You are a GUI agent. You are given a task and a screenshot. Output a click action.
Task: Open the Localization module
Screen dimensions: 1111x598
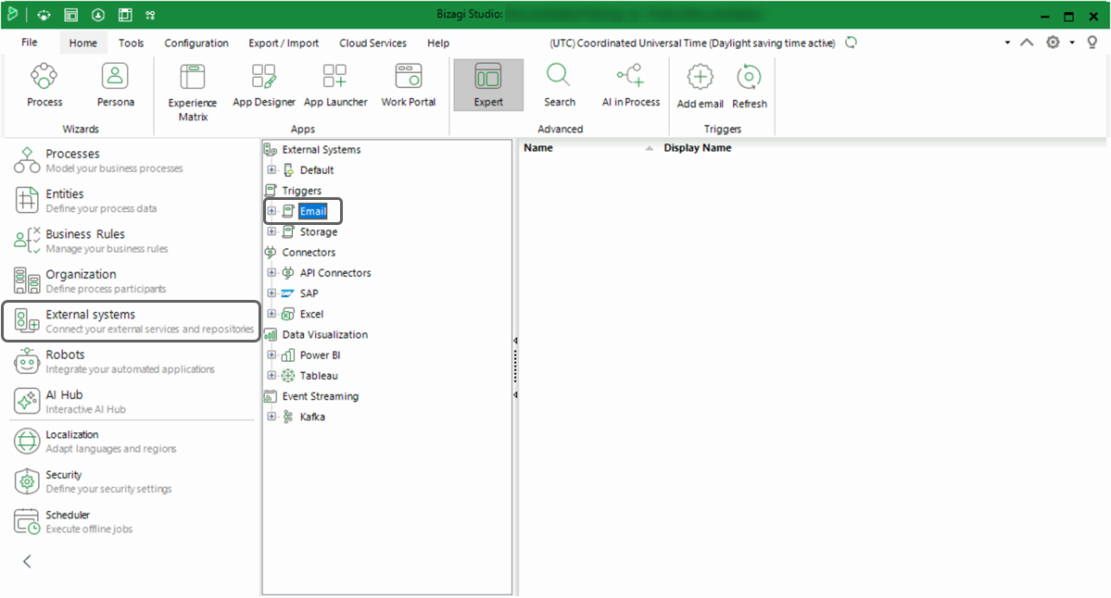[x=95, y=441]
